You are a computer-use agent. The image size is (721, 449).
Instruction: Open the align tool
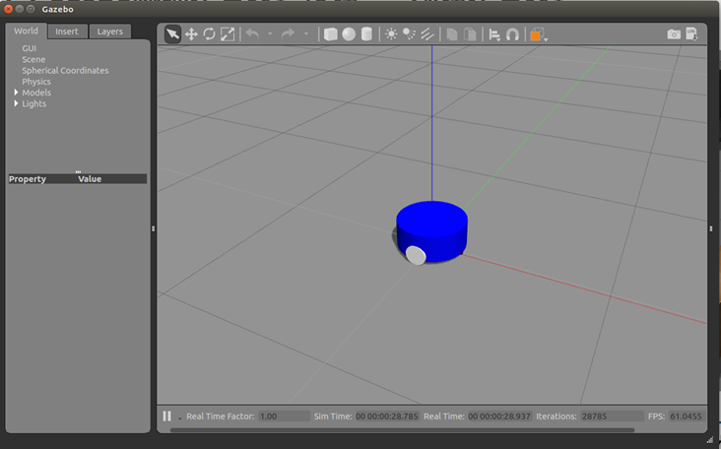(494, 34)
